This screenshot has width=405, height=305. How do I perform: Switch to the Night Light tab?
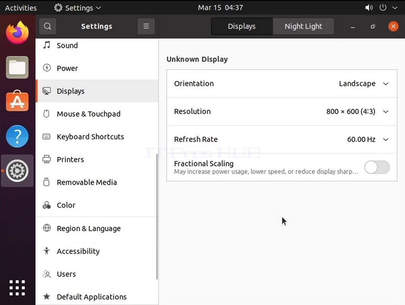coord(303,26)
